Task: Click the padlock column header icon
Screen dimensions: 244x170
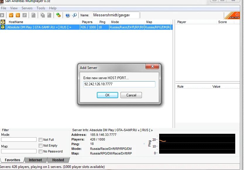Action: (x=3, y=22)
